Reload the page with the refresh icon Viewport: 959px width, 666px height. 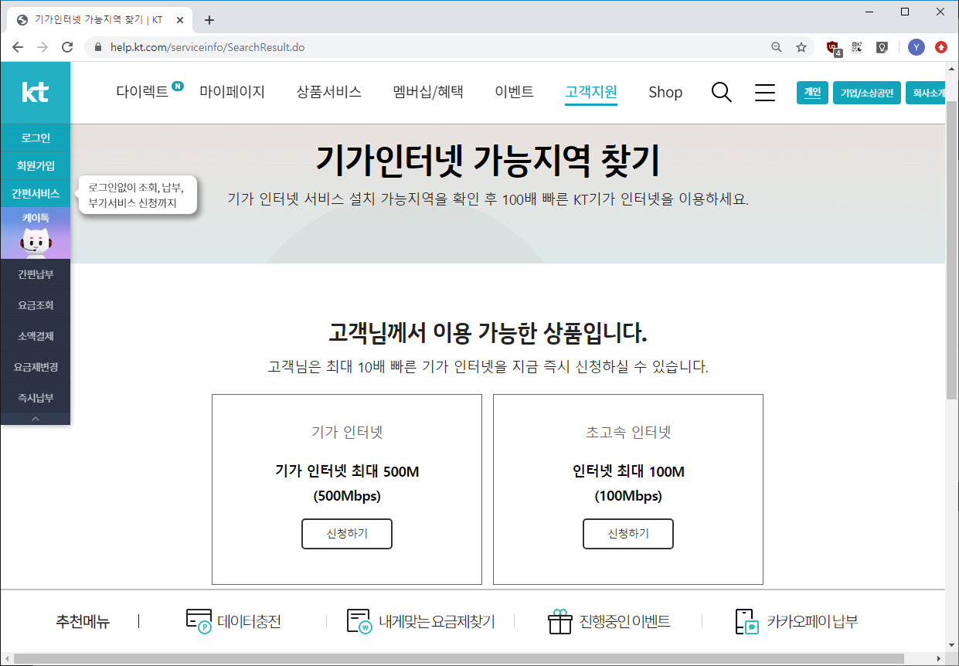coord(67,47)
